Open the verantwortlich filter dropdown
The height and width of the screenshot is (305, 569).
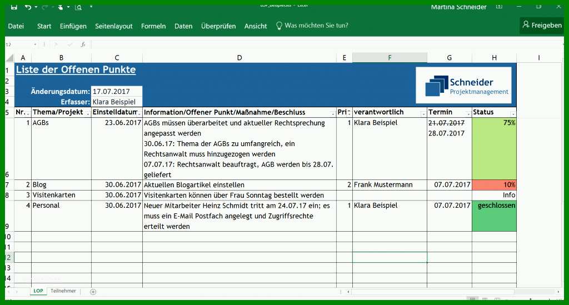[423, 114]
